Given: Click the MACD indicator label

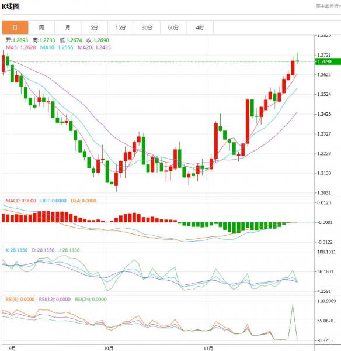Looking at the screenshot, I should (x=20, y=201).
